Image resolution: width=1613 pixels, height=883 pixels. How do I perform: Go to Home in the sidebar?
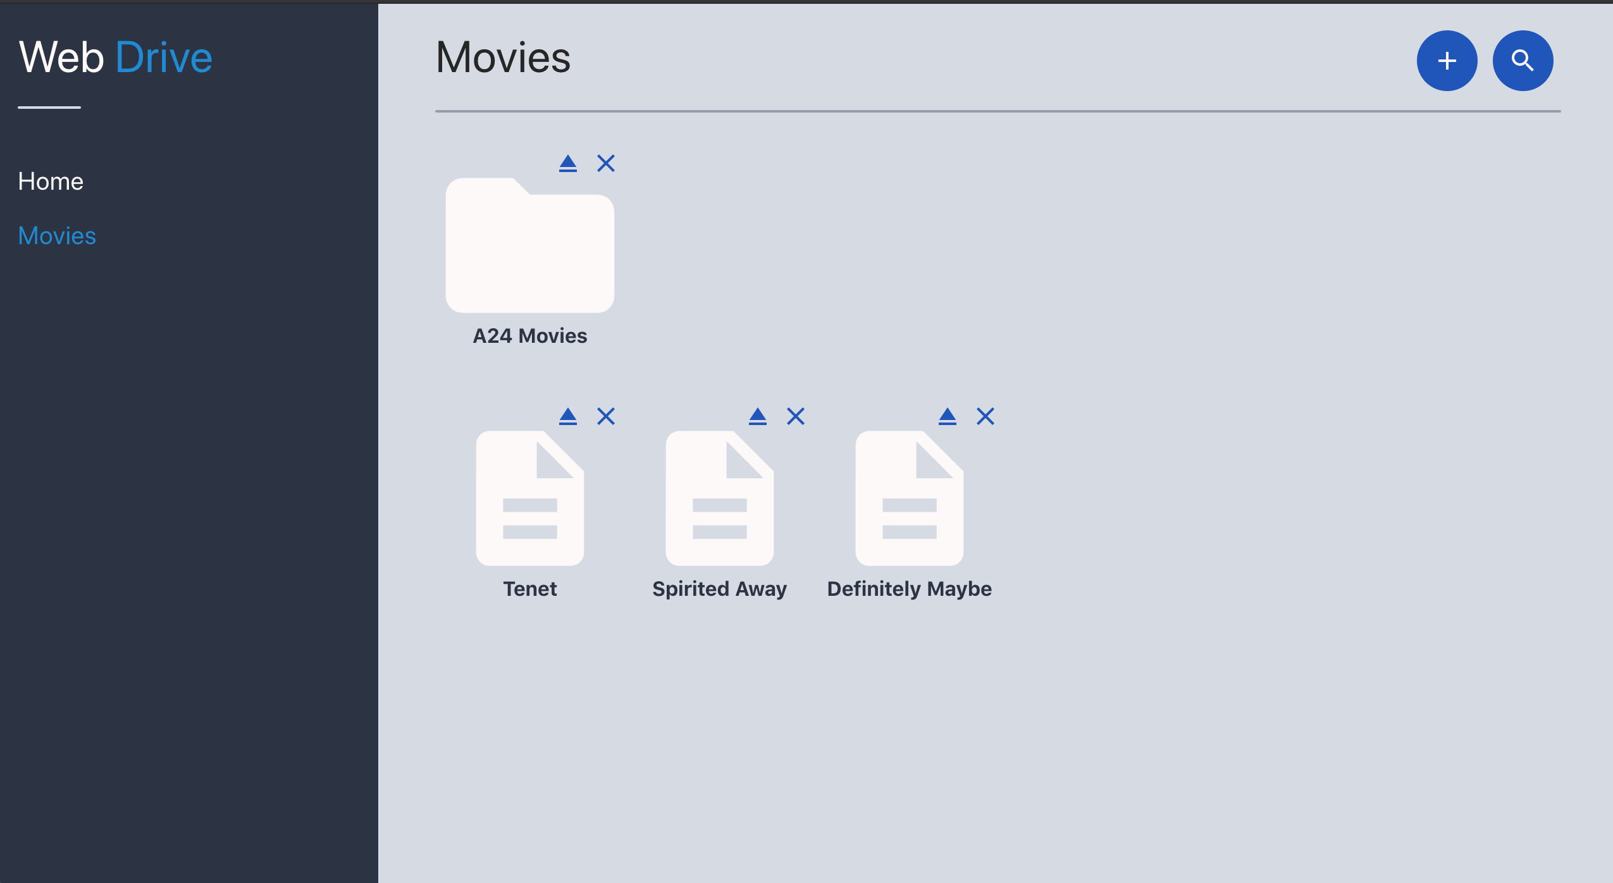click(x=51, y=182)
